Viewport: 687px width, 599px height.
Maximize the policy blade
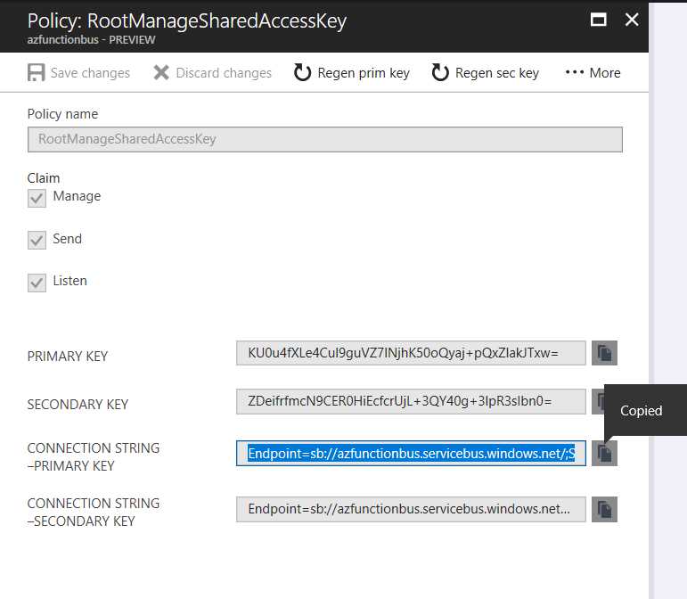click(598, 20)
